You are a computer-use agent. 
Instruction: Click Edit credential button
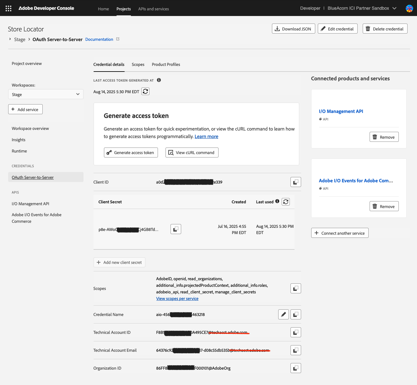(338, 29)
